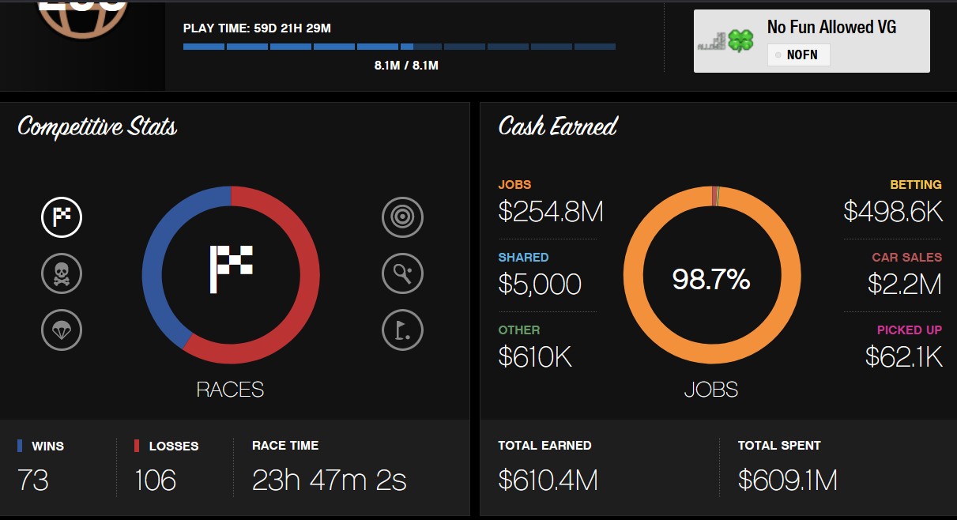
Task: Click the NOFN crew tag button
Action: [798, 55]
